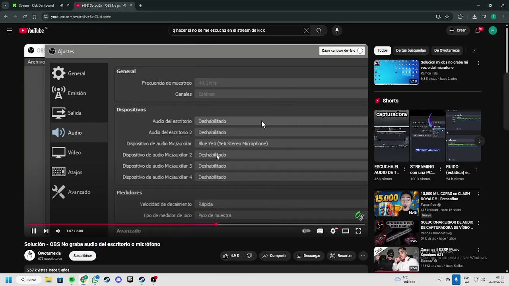The width and height of the screenshot is (509, 286).
Task: Start voice search with microphone button
Action: pyautogui.click(x=337, y=31)
